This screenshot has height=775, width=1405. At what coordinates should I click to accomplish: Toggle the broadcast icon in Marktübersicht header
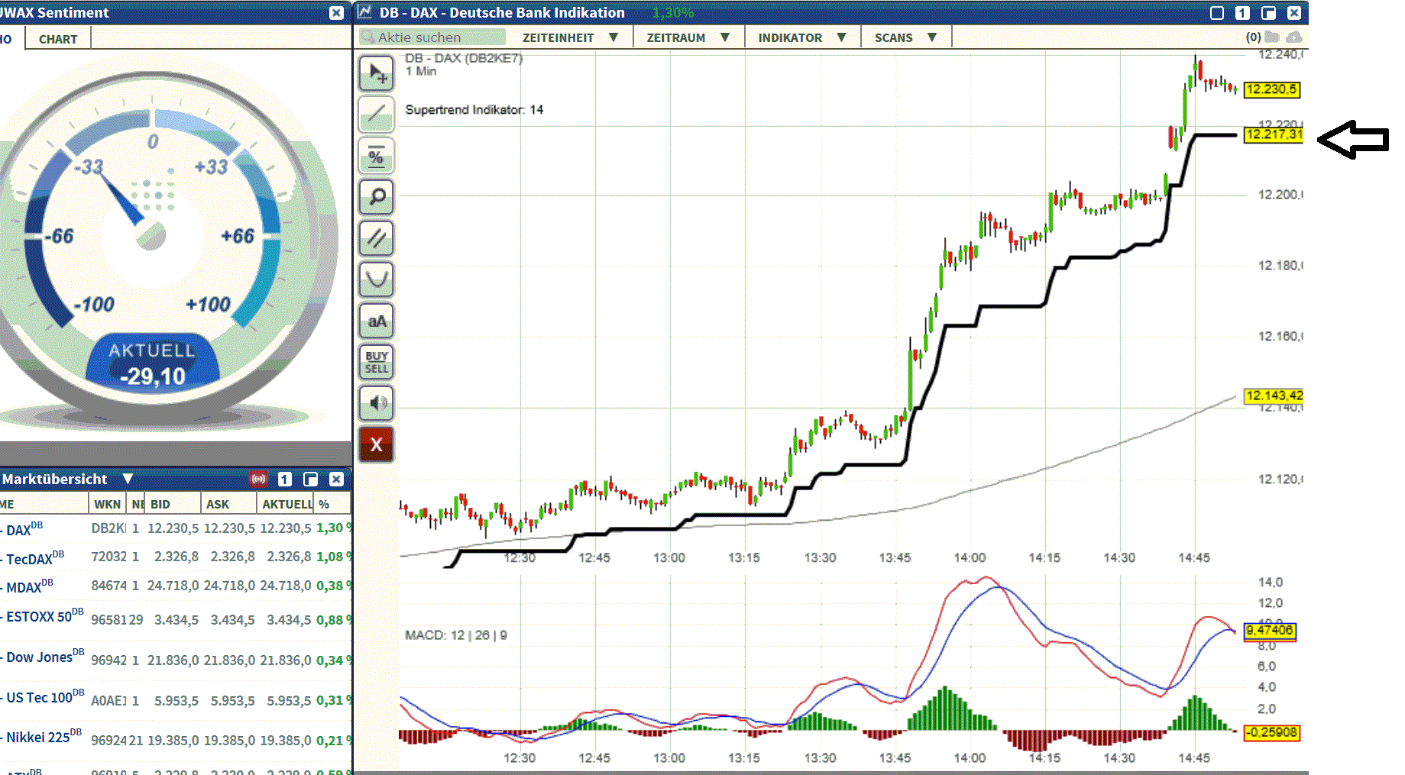pyautogui.click(x=259, y=479)
